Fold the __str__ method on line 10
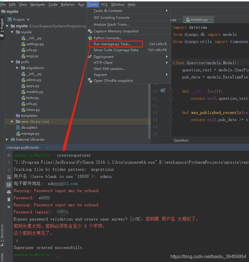Image resolution: width=249 pixels, height=262 pixels. [171, 91]
